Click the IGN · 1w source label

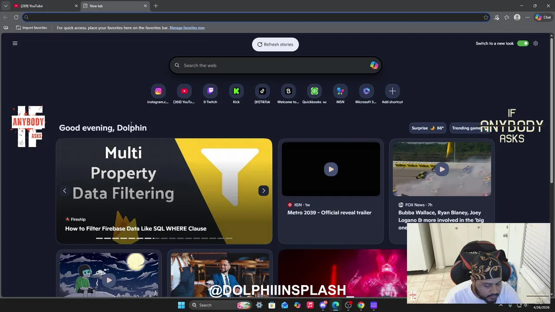[299, 205]
